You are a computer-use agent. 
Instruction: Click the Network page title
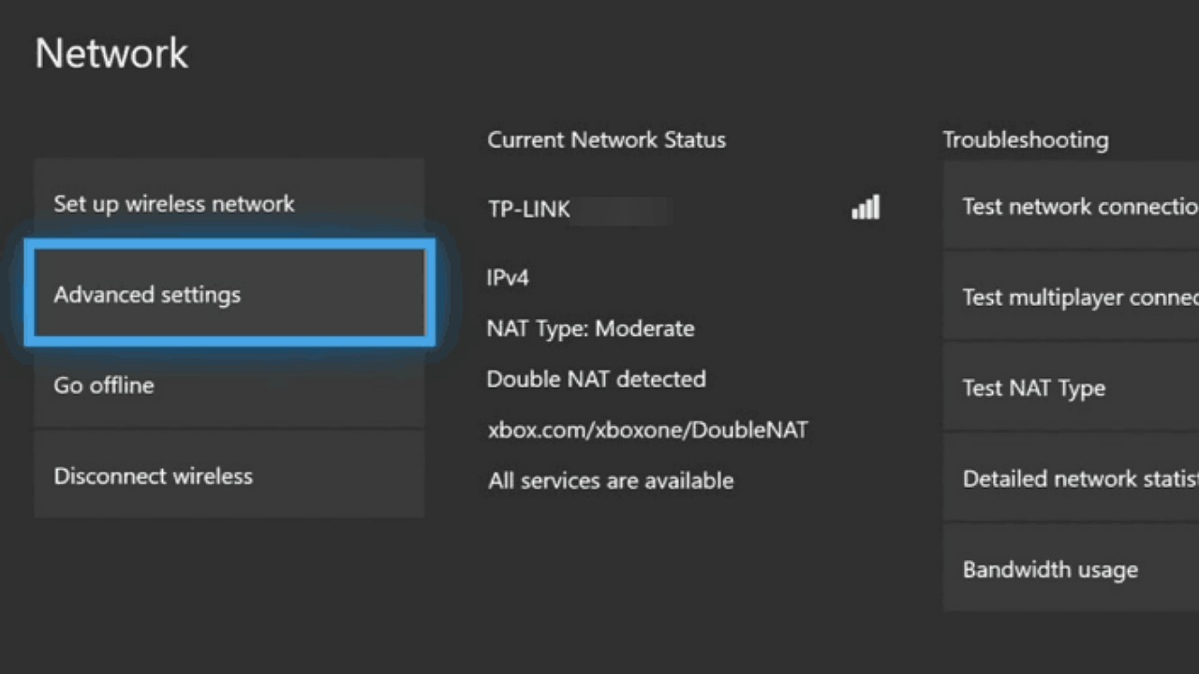111,53
